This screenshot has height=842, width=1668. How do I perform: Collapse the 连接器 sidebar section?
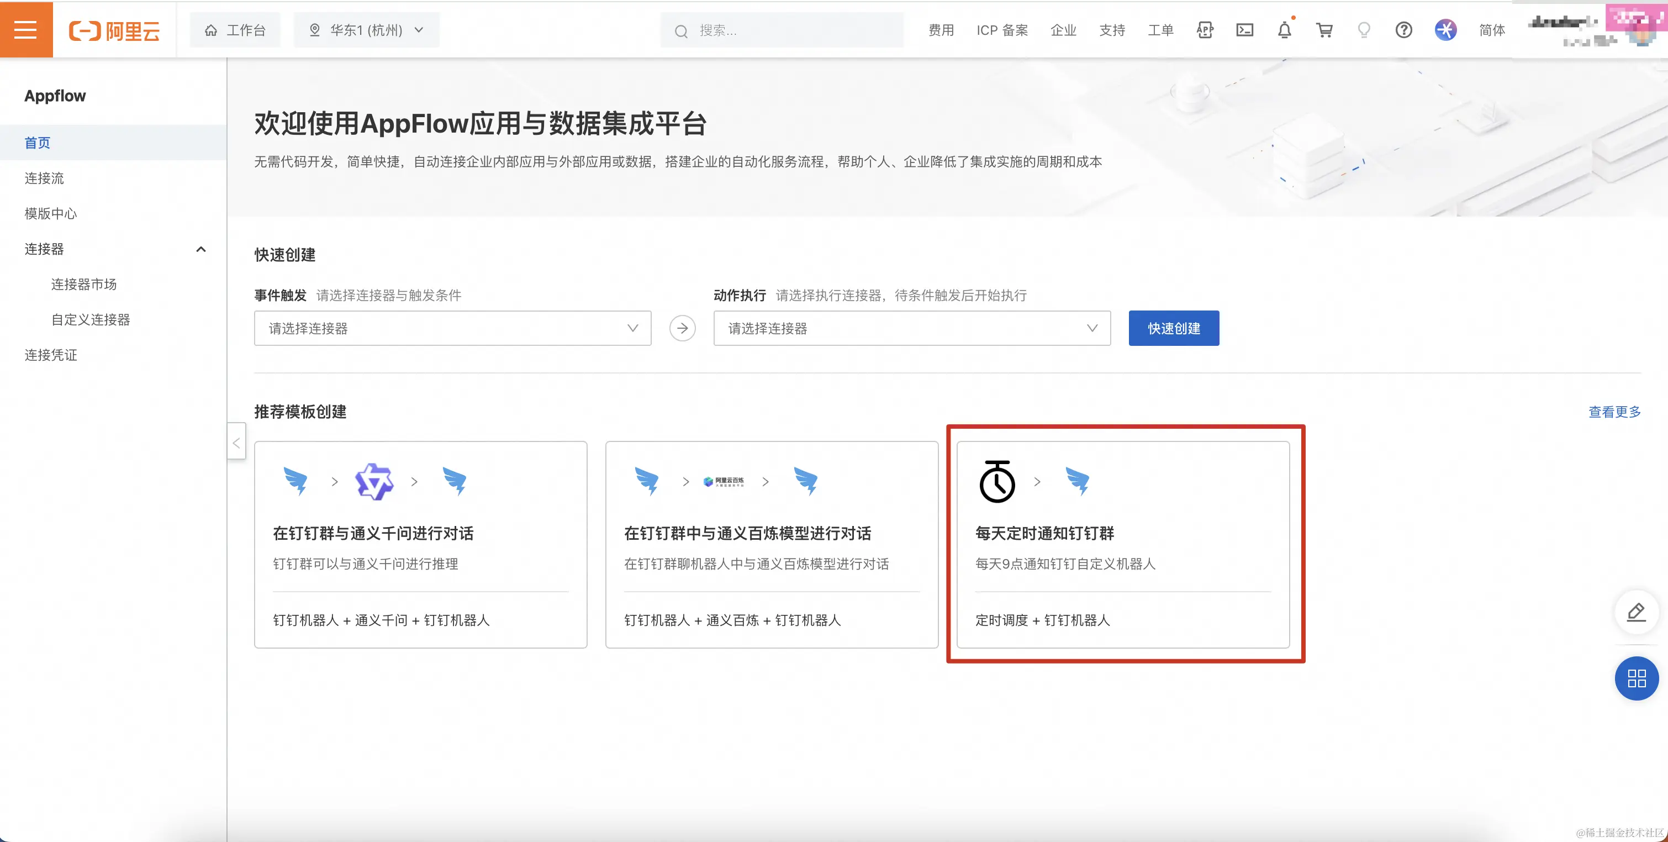tap(200, 249)
